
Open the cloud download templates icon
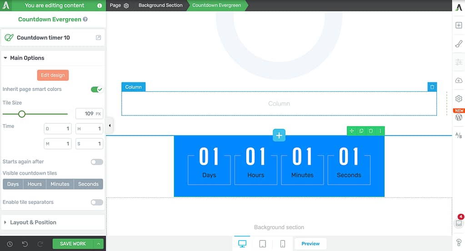pos(459,80)
